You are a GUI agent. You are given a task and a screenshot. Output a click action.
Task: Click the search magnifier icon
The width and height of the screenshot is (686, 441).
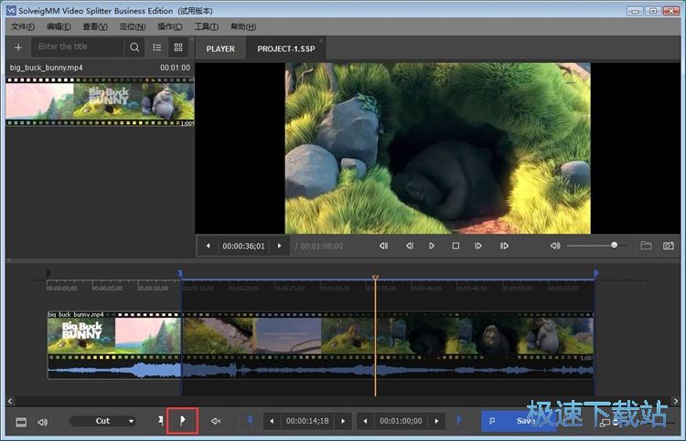click(x=135, y=47)
